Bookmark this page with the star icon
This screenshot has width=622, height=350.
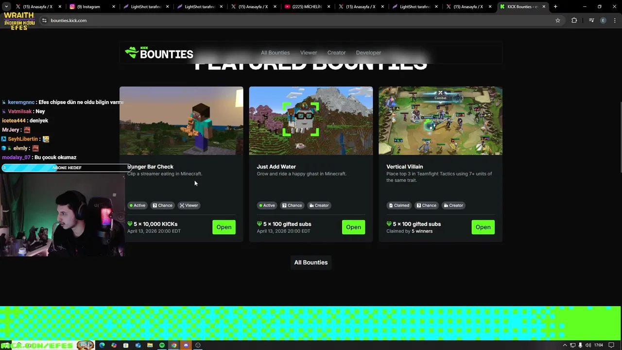(x=558, y=20)
